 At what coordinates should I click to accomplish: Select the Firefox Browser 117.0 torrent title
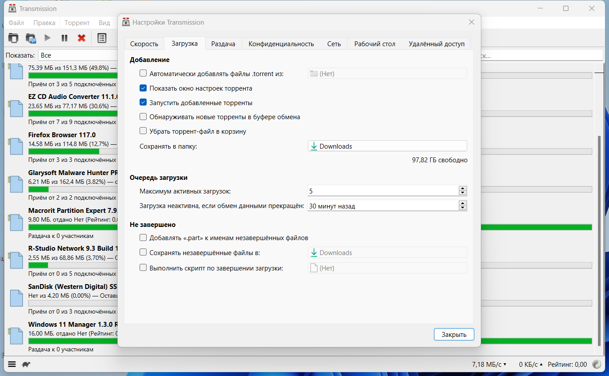click(62, 135)
